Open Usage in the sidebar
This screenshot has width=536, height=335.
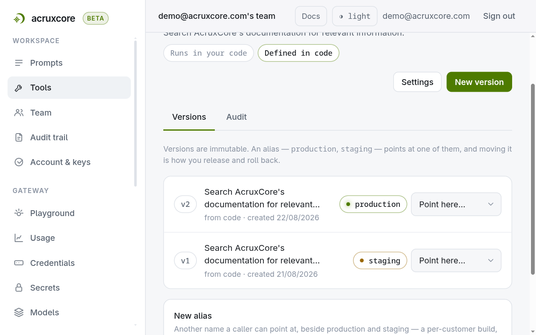click(69, 238)
